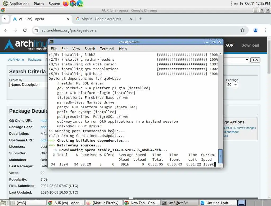
Task: Click the Go button on AUR page
Action: (255, 60)
